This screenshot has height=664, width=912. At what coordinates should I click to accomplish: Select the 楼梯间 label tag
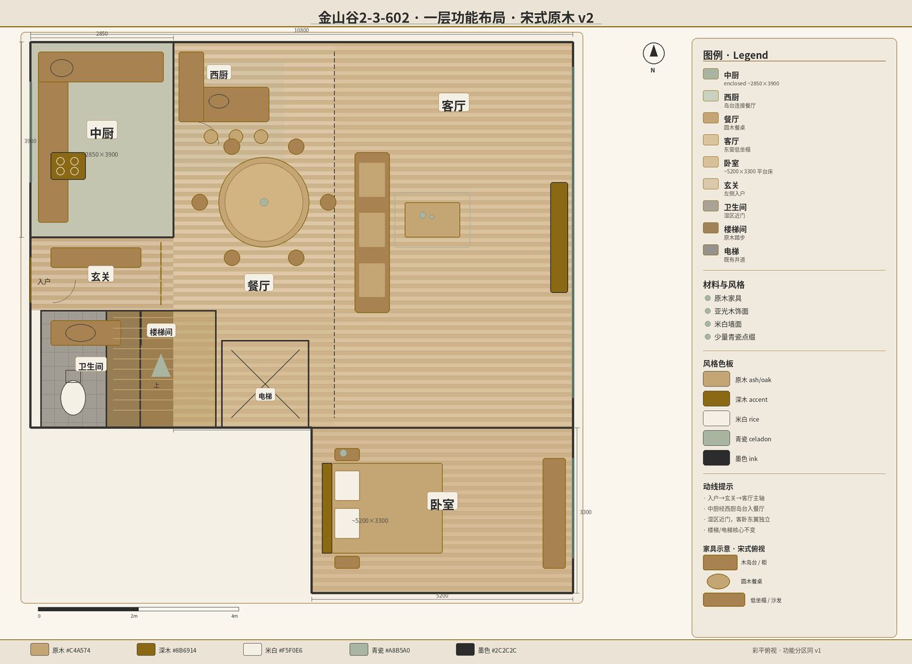(x=161, y=331)
